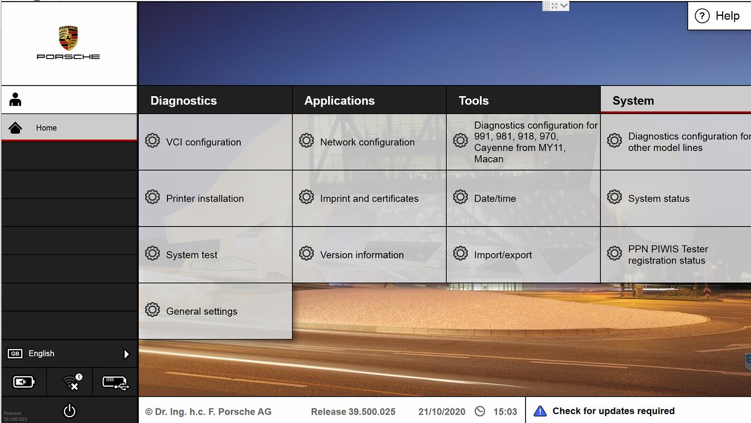This screenshot has height=423, width=751.
Task: Launch System test
Action: coord(215,255)
